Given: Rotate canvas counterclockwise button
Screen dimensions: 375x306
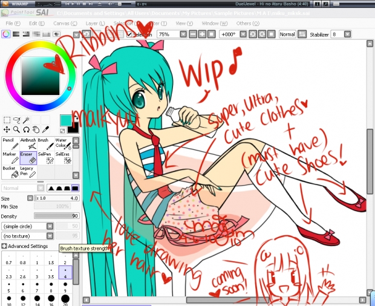Looking at the screenshot, I should pyautogui.click(x=253, y=34).
